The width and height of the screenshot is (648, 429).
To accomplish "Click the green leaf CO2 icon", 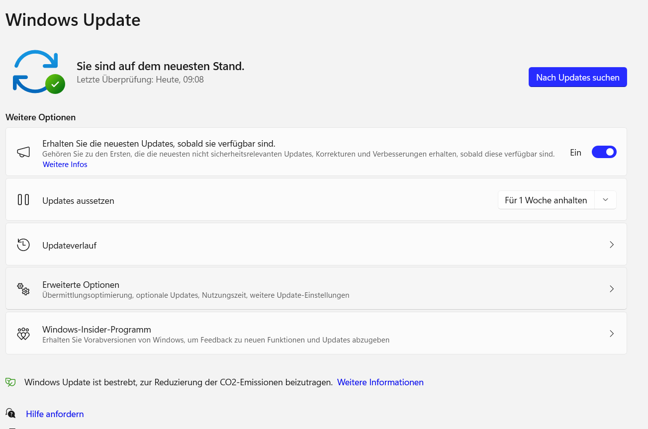I will click(10, 382).
